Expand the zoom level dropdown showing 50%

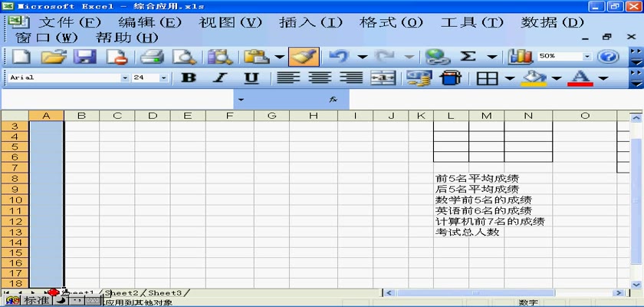pos(587,57)
